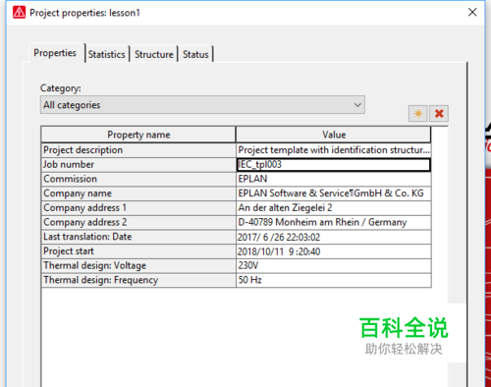Close the Project properties dialog
Viewport: 491px width, 387px height.
(472, 13)
